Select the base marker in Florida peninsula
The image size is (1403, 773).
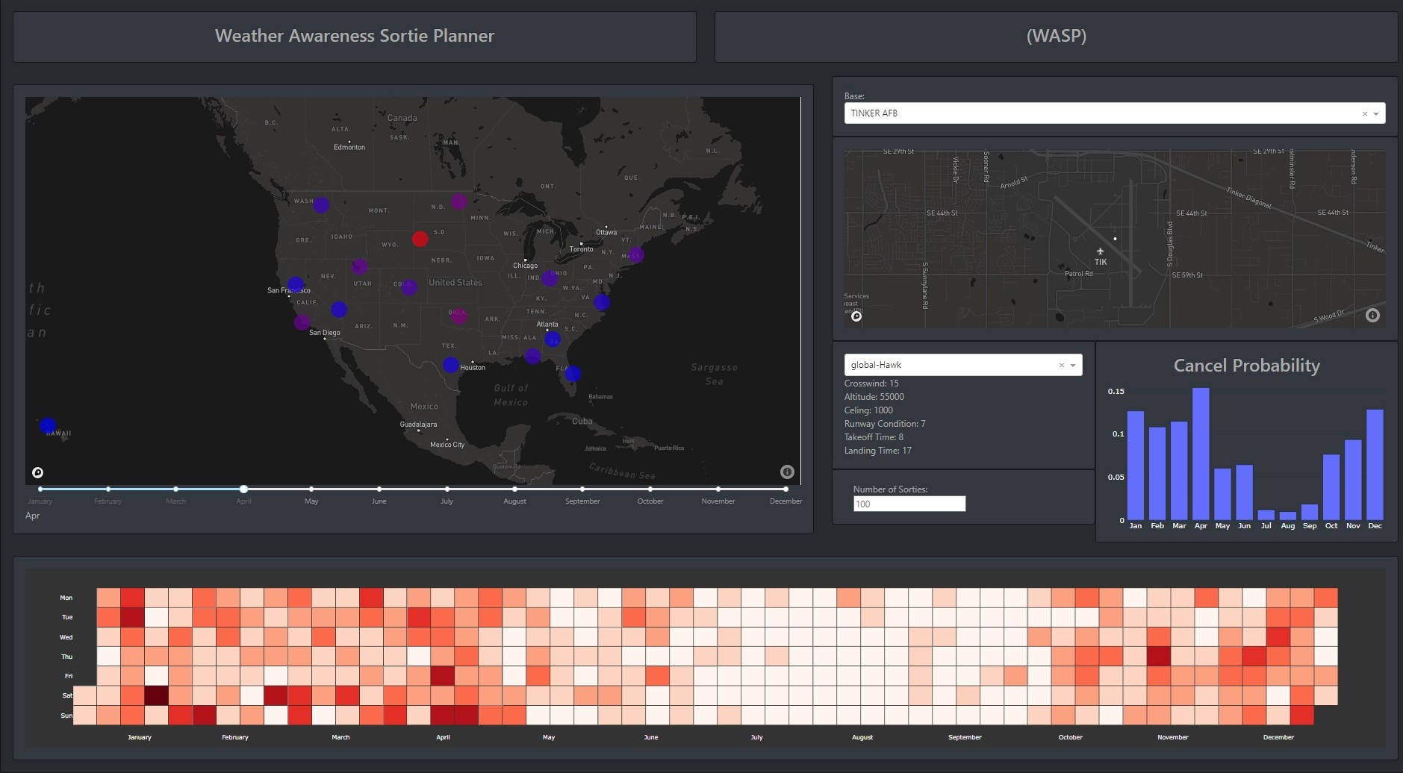[x=573, y=373]
